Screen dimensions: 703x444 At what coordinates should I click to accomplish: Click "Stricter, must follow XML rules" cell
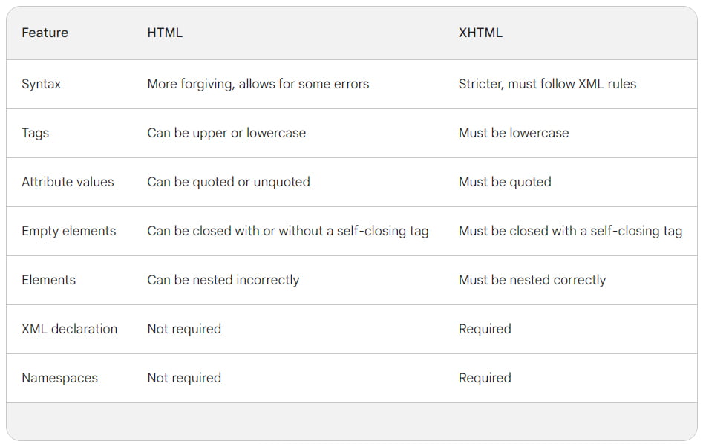coord(547,84)
